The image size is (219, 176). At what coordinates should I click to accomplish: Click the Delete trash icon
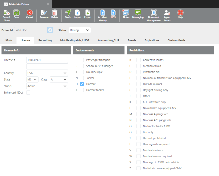(x=54, y=13)
